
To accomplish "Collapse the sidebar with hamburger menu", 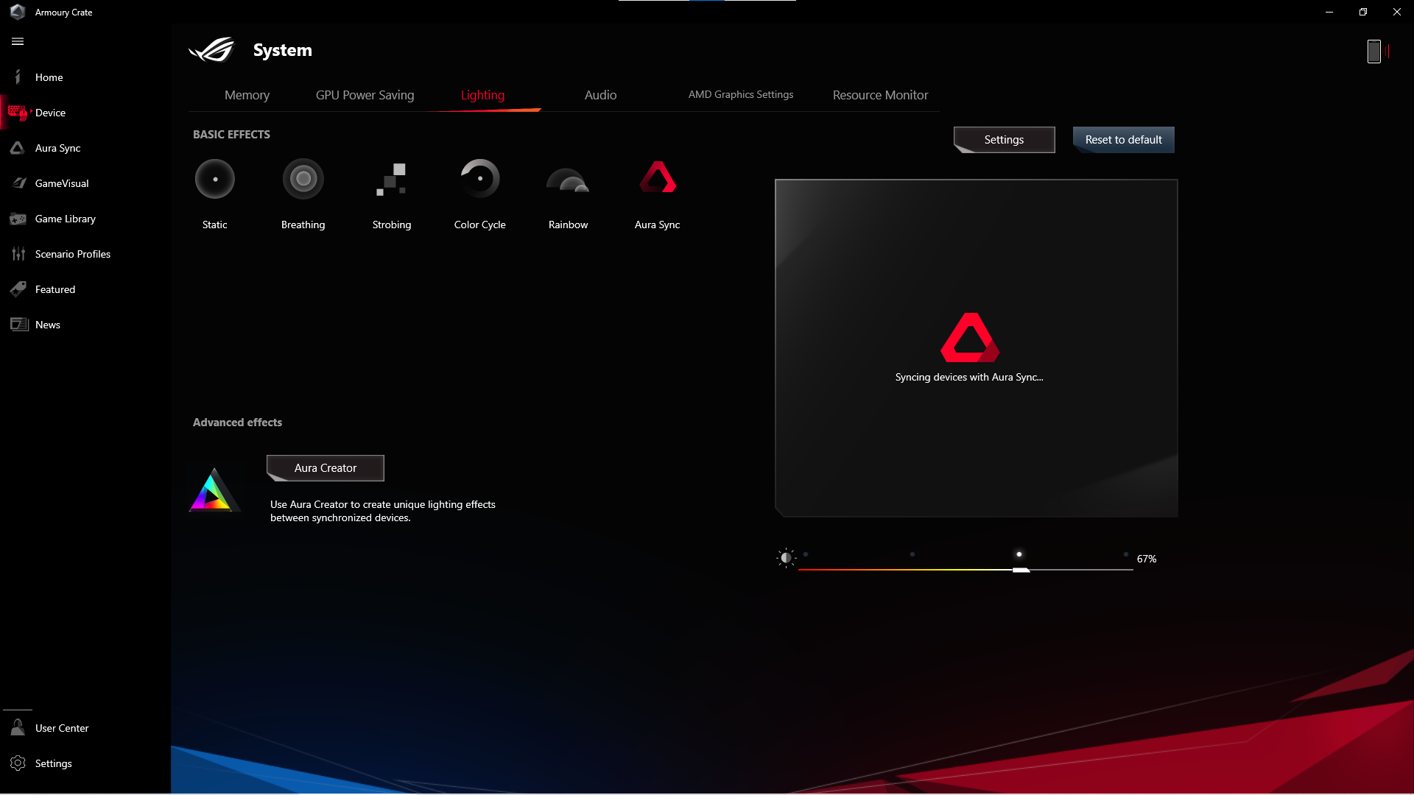I will 18,42.
